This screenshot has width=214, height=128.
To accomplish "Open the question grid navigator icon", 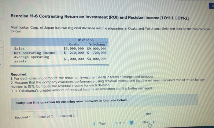I will (131, 123).
